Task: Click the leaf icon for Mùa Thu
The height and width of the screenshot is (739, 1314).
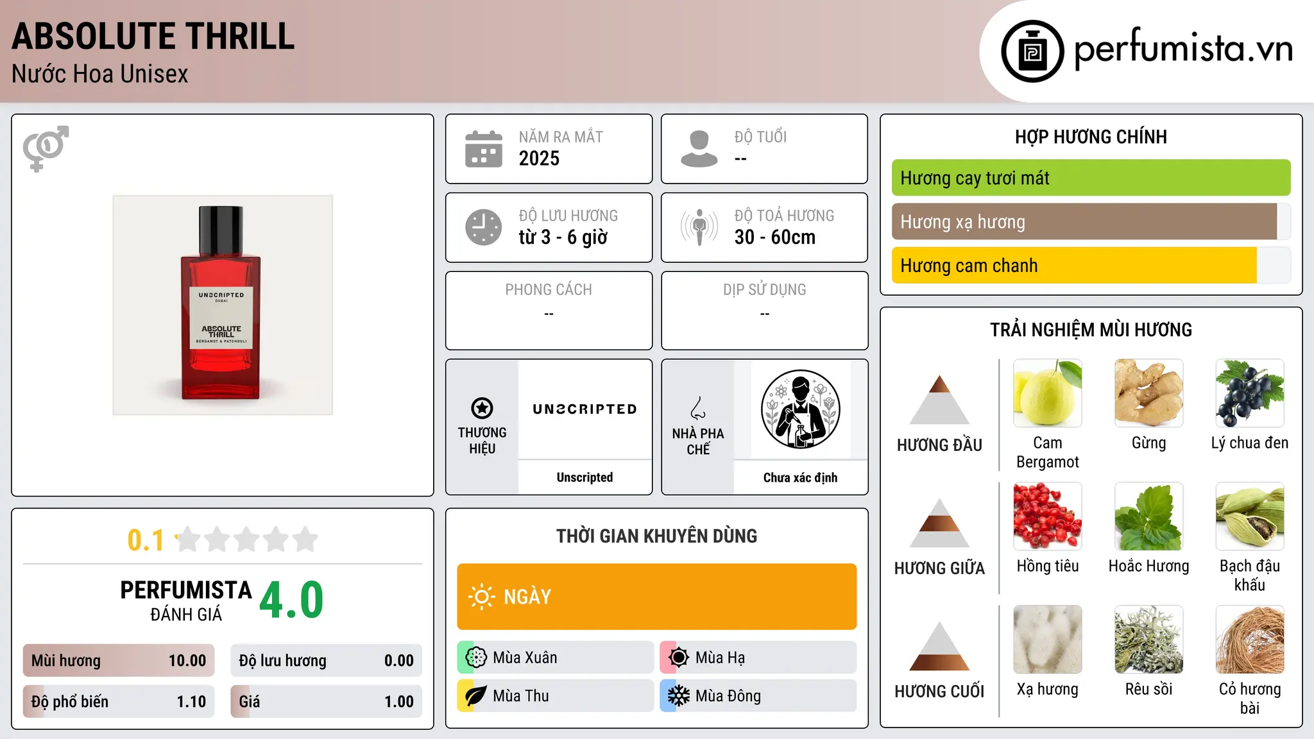Action: tap(476, 696)
